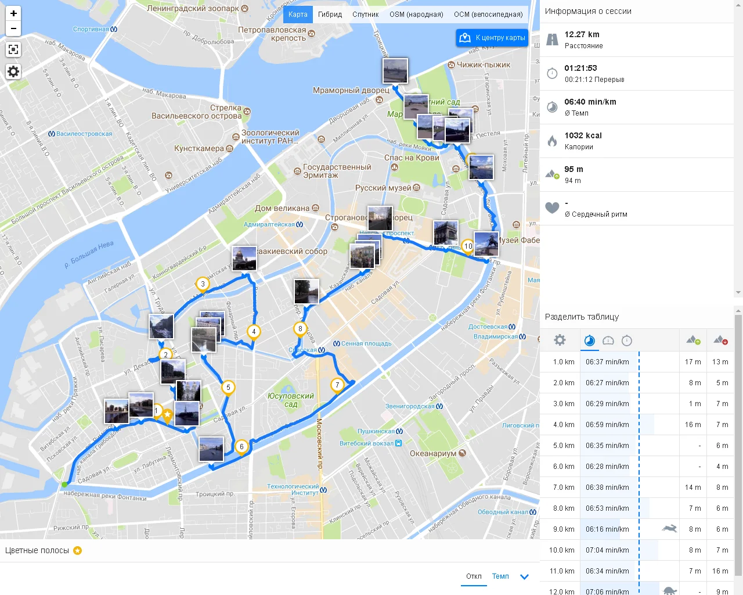Image resolution: width=743 pixels, height=595 pixels.
Task: Click the Информация о сессии heading
Action: pyautogui.click(x=588, y=11)
